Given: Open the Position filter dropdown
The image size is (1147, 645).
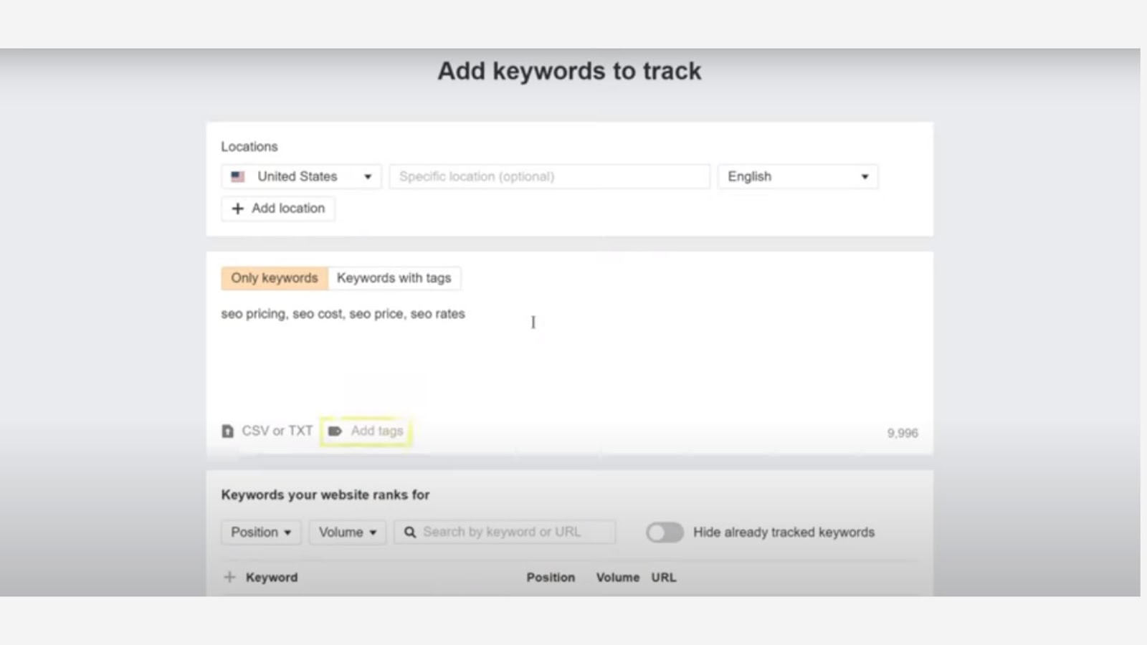Looking at the screenshot, I should point(261,532).
